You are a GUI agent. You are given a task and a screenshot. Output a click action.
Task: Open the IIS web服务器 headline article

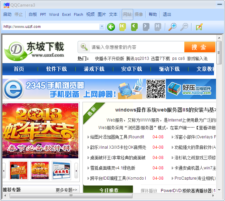pos(165,110)
